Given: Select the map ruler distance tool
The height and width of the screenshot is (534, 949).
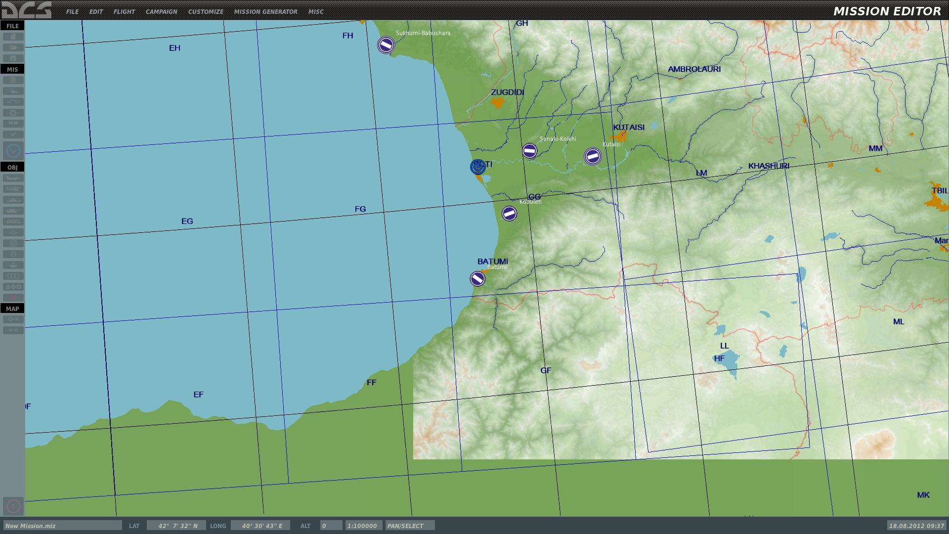Looking at the screenshot, I should point(13,330).
